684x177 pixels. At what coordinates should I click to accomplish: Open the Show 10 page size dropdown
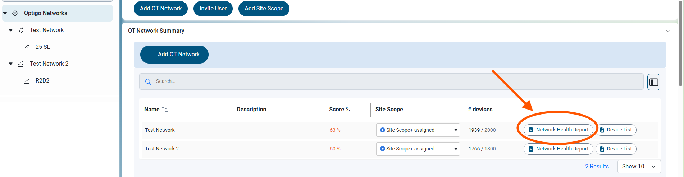coord(639,167)
